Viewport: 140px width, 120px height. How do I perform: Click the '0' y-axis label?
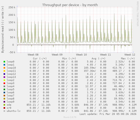point(13,45)
